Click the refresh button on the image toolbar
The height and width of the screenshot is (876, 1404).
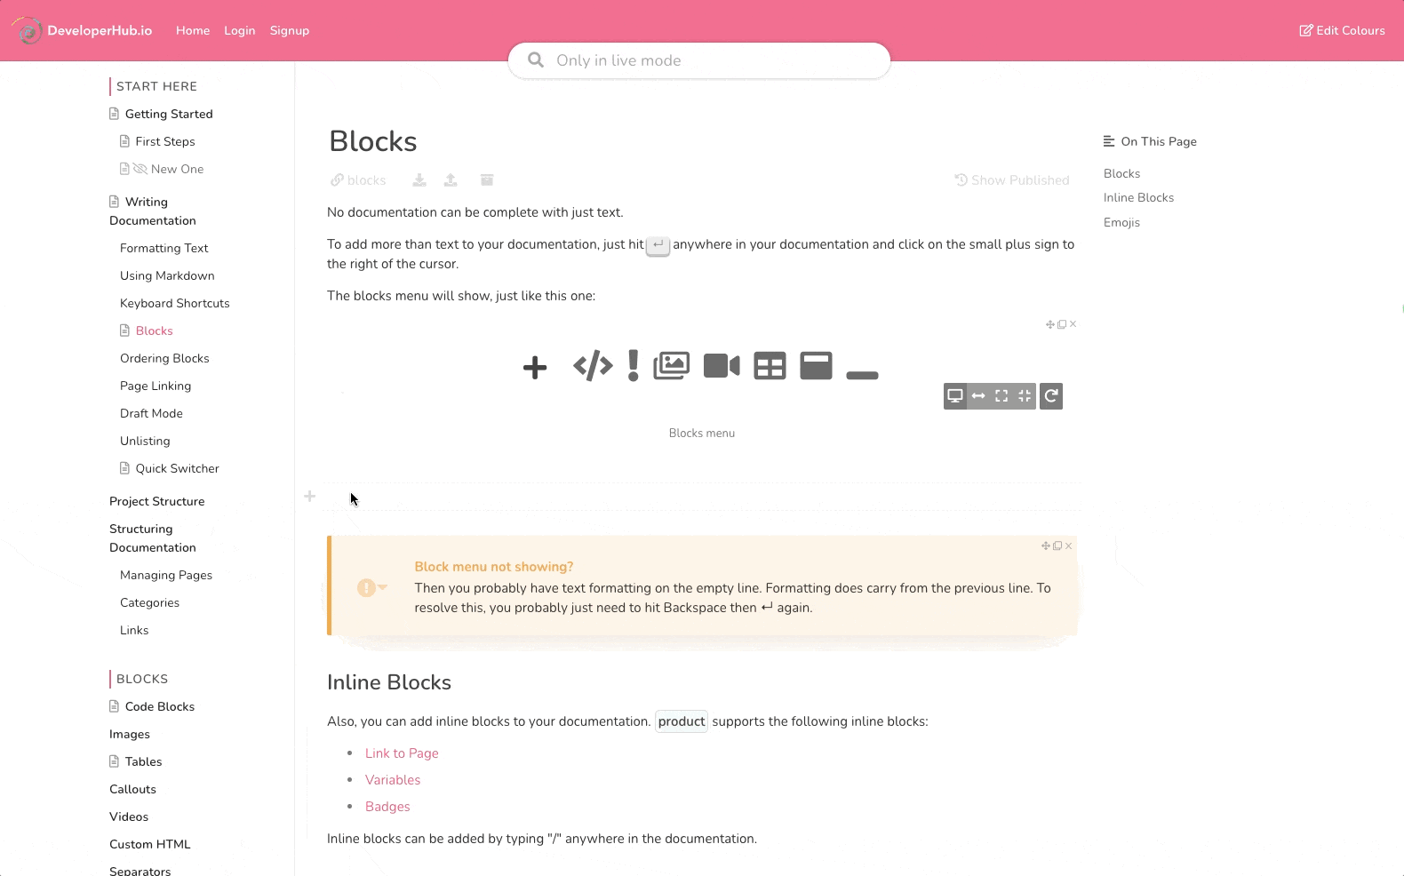(x=1051, y=396)
